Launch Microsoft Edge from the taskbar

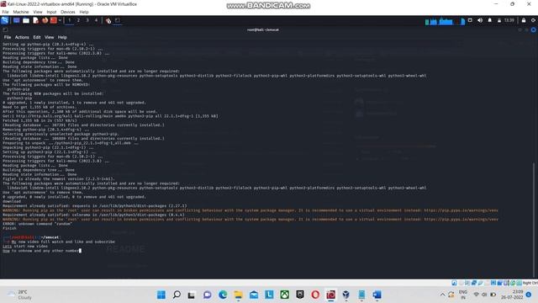pyautogui.click(x=223, y=295)
